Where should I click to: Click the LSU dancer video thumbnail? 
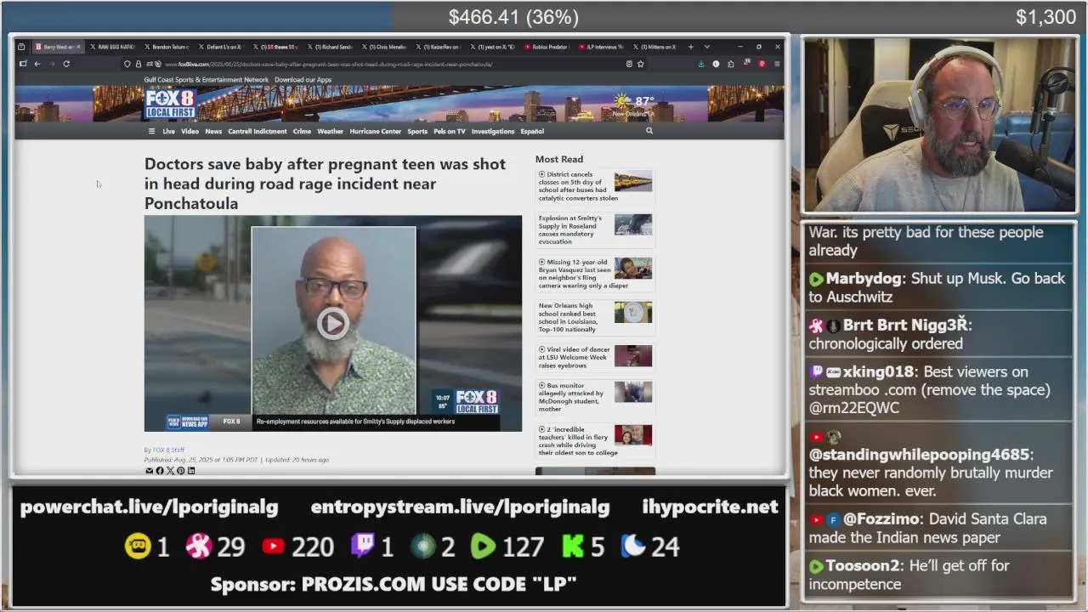tap(633, 355)
